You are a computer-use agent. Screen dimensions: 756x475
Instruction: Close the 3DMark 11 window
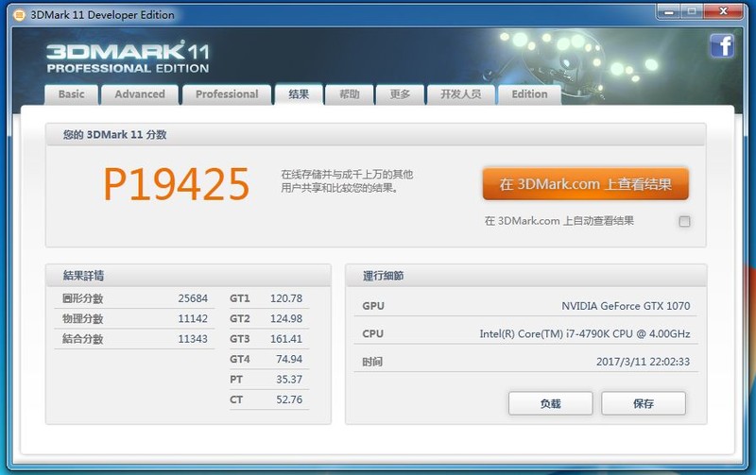pyautogui.click(x=723, y=11)
